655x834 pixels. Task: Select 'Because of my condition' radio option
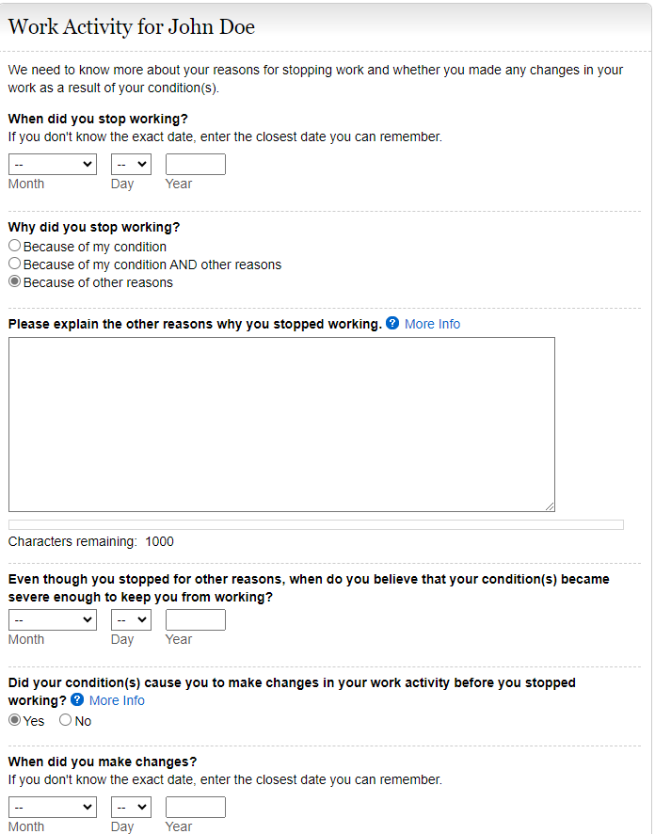pyautogui.click(x=15, y=247)
